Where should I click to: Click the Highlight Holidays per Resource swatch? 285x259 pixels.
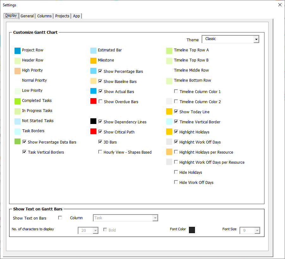click(169, 152)
